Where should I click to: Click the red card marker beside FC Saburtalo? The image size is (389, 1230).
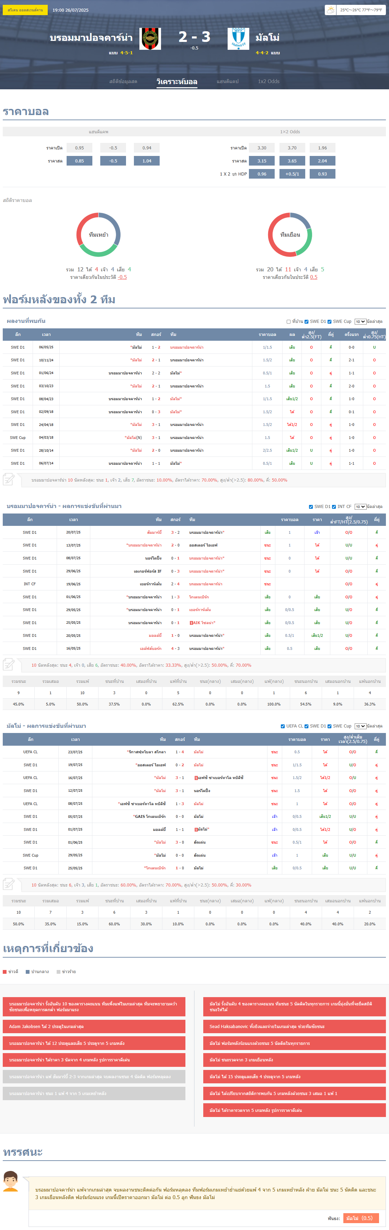(196, 778)
